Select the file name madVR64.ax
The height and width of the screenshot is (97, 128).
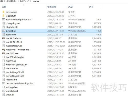tap(12, 68)
